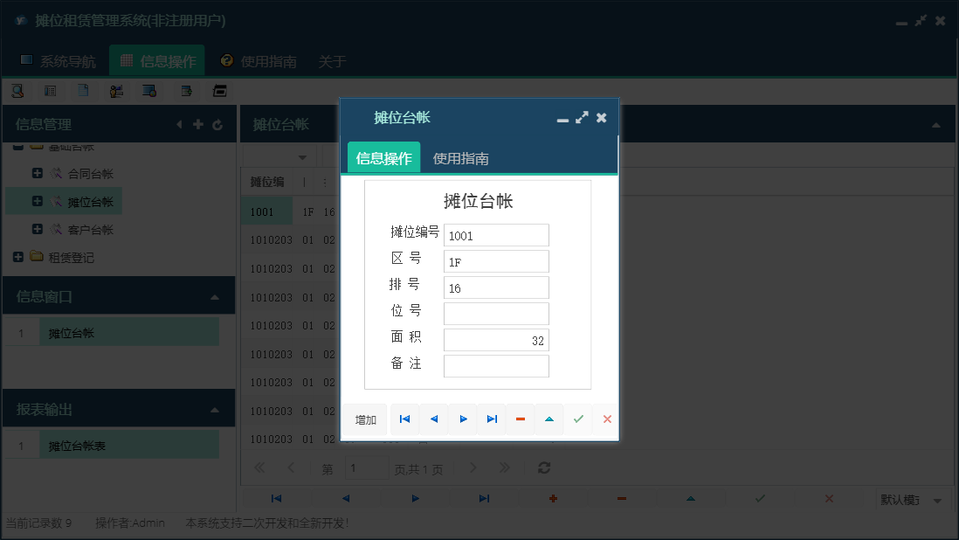Click the plus icon in 信息管理 panel header
This screenshot has width=959, height=540.
click(x=199, y=124)
